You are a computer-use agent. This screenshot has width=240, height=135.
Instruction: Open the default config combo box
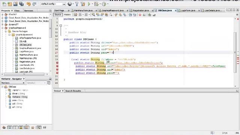point(52,4)
